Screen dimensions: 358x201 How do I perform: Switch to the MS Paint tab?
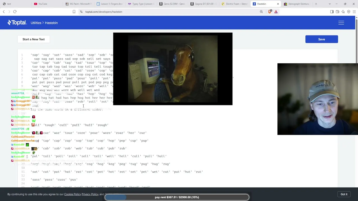78,4
